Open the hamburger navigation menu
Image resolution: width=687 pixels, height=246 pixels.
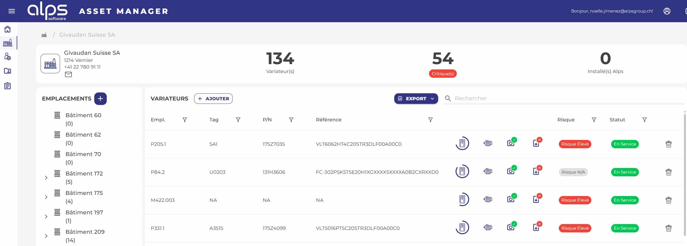point(12,11)
